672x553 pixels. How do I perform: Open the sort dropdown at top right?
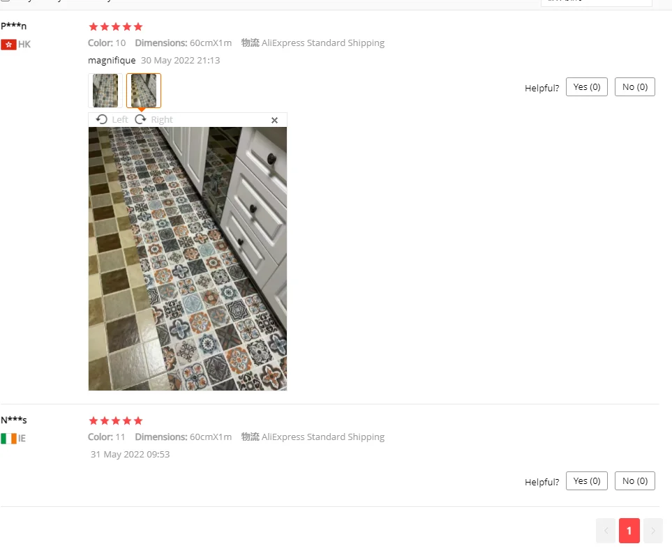tap(597, 3)
